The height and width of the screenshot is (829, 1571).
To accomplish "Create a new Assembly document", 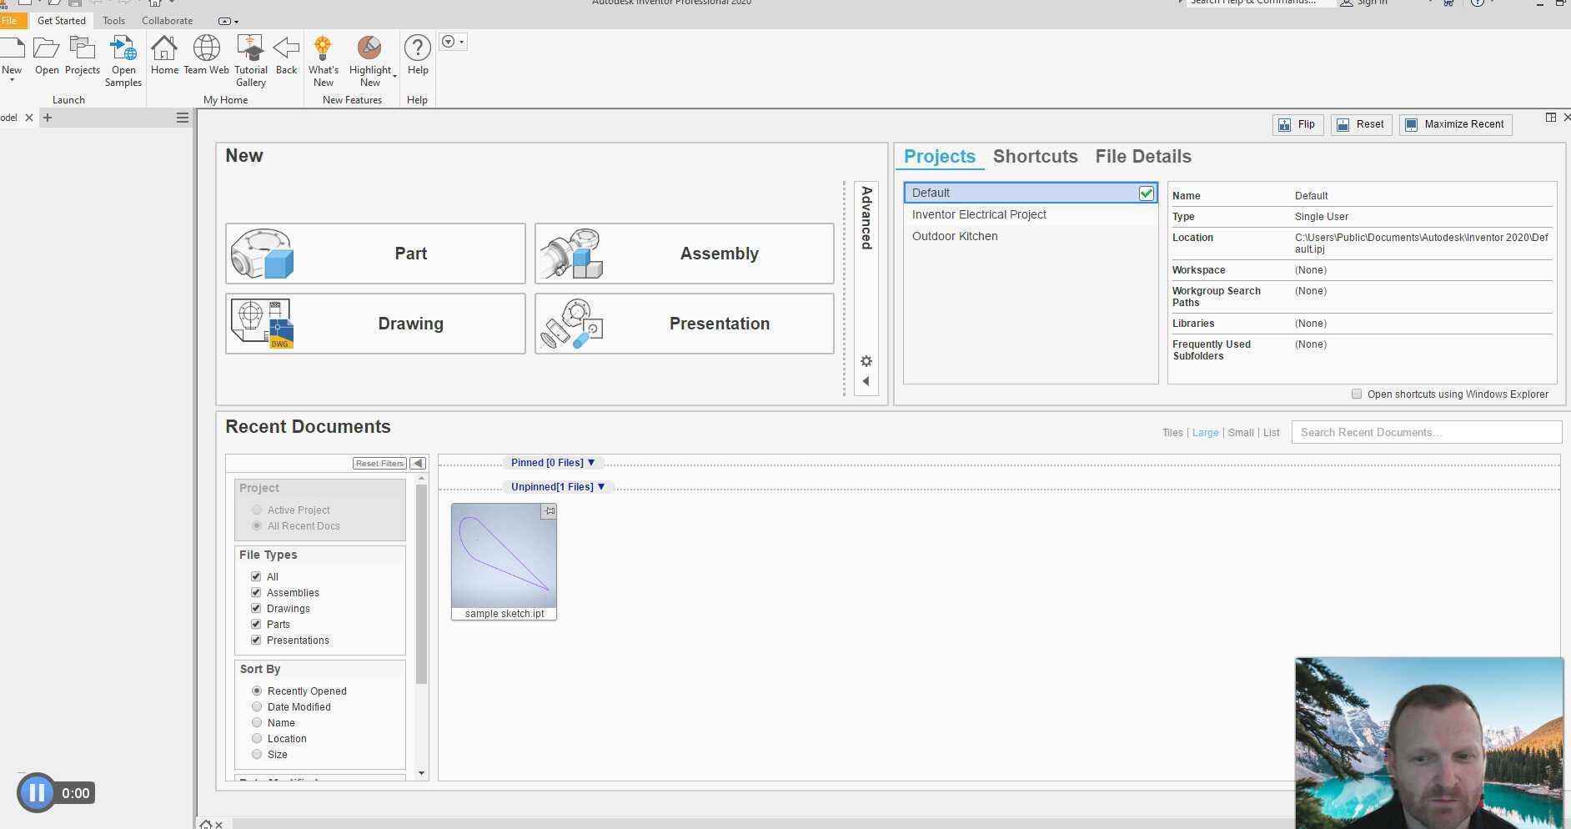I will coord(684,254).
